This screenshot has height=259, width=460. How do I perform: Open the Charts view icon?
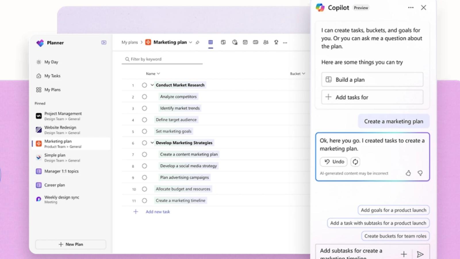(235, 42)
